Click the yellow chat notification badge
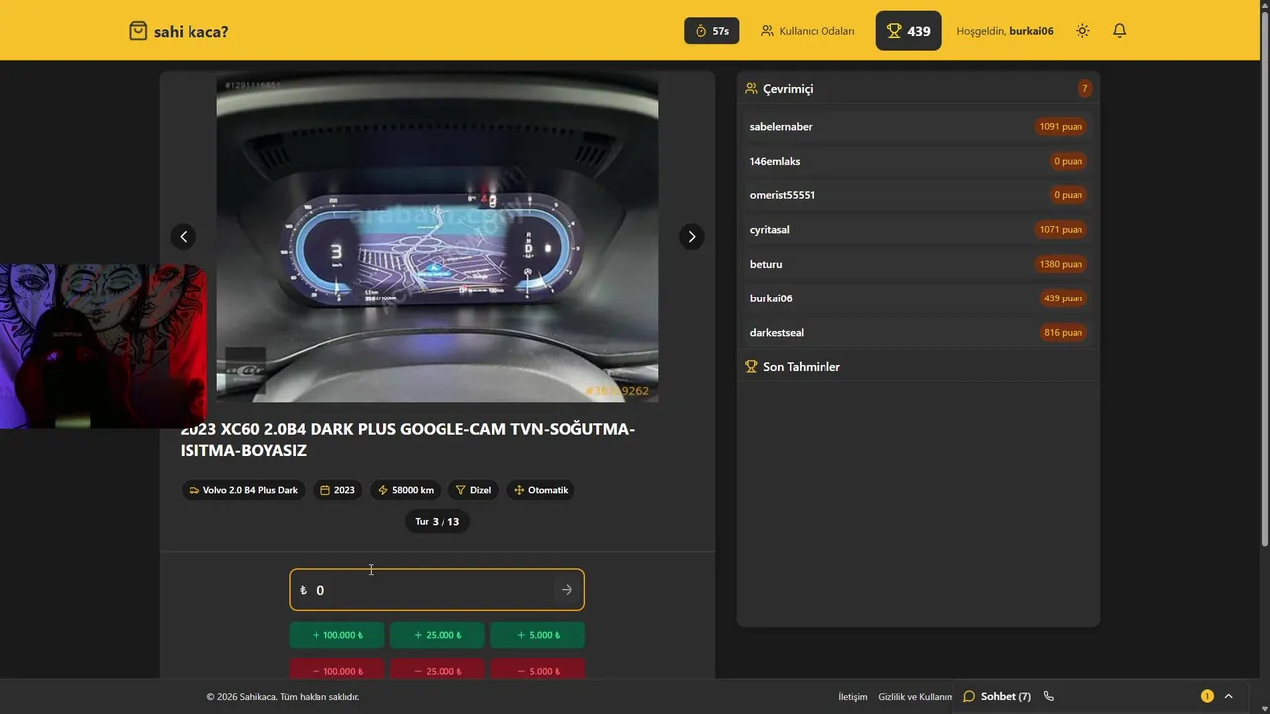Image resolution: width=1270 pixels, height=714 pixels. tap(1206, 696)
